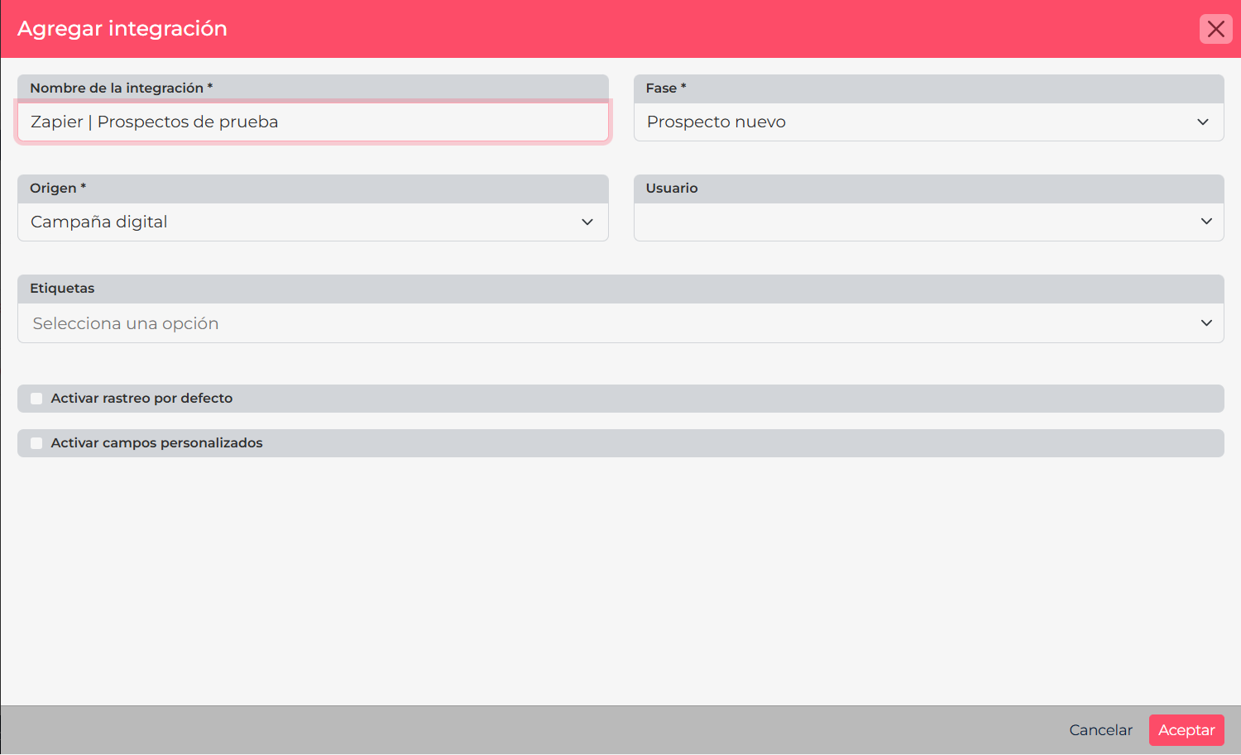The height and width of the screenshot is (755, 1241).
Task: Open the Etiquetas Selecciona una opción dropdown
Action: [x=620, y=323]
